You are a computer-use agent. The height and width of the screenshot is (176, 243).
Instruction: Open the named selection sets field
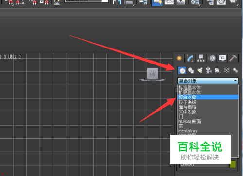(x=87, y=1)
